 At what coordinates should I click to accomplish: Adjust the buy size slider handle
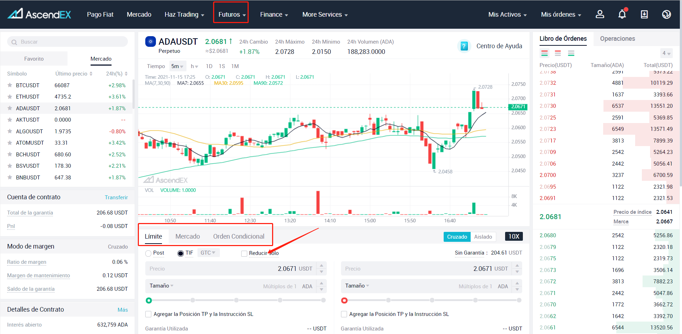point(149,301)
